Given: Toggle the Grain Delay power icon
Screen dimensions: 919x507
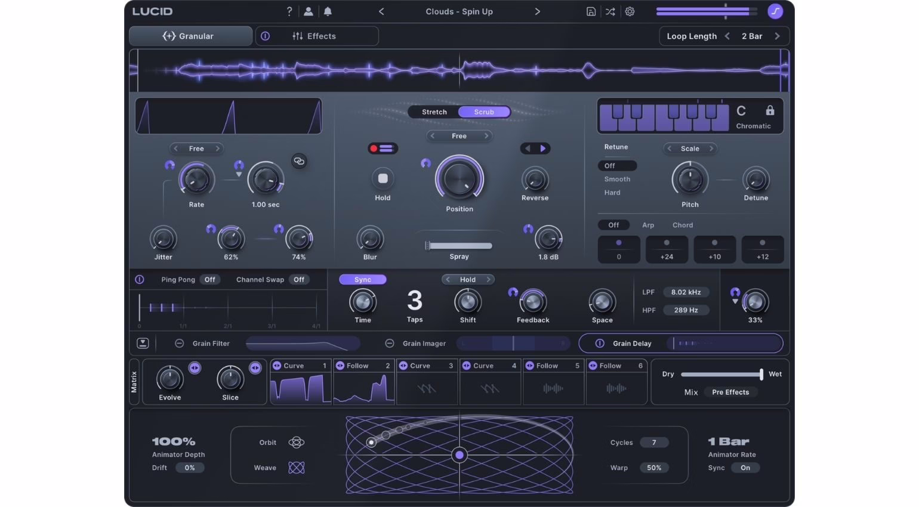Looking at the screenshot, I should 600,343.
